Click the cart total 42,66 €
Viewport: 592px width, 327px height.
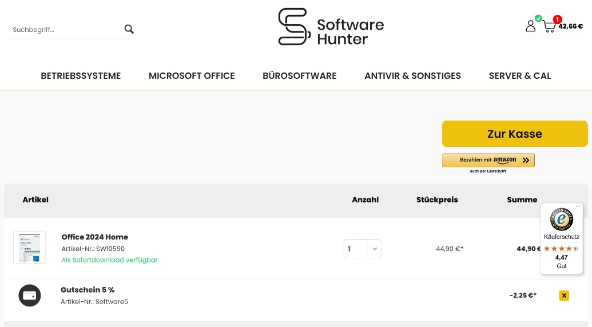[570, 26]
